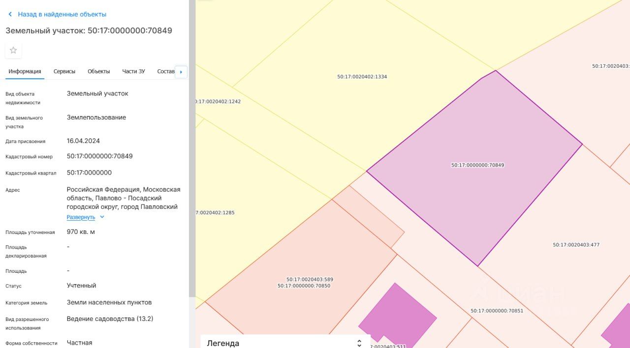Click the value Земли населенных пунктов

click(x=109, y=303)
